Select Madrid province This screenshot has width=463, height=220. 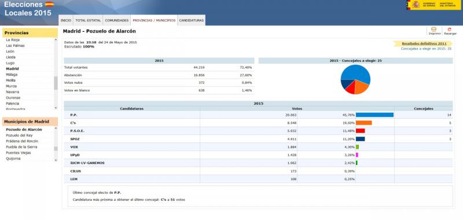12,69
